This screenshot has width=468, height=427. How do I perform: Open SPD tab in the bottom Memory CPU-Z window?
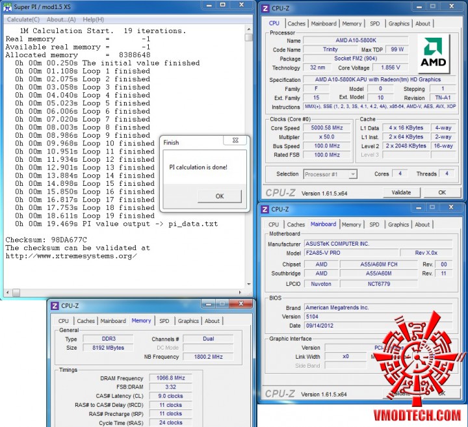coord(164,321)
